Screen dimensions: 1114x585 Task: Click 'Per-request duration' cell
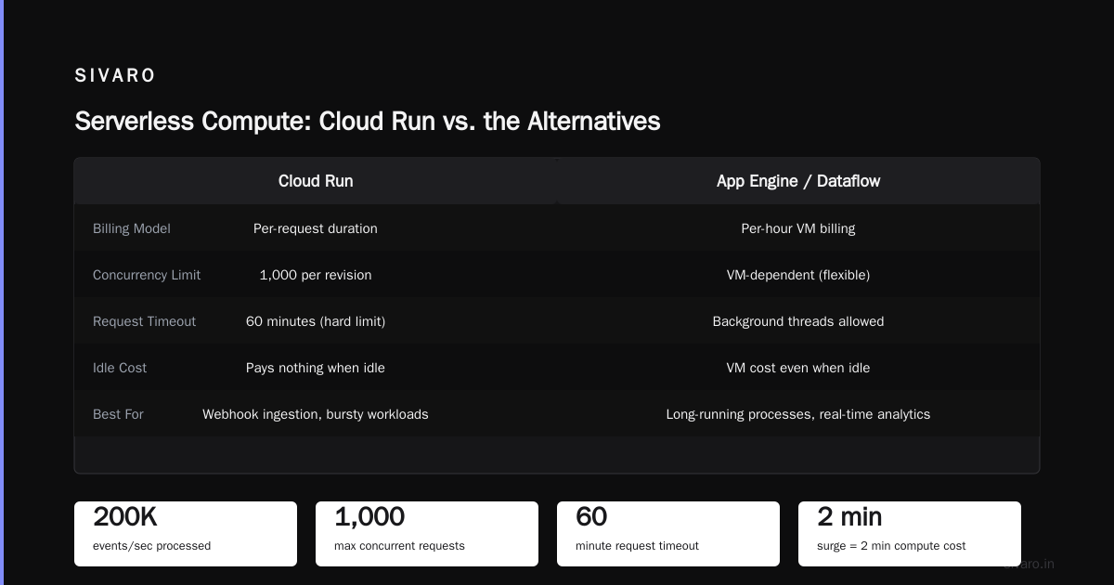point(316,228)
